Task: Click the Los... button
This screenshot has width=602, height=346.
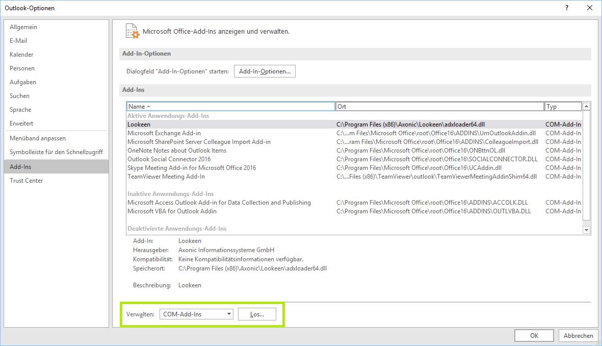Action: coord(257,314)
